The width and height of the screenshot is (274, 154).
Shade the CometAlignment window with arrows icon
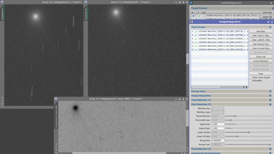point(271,3)
